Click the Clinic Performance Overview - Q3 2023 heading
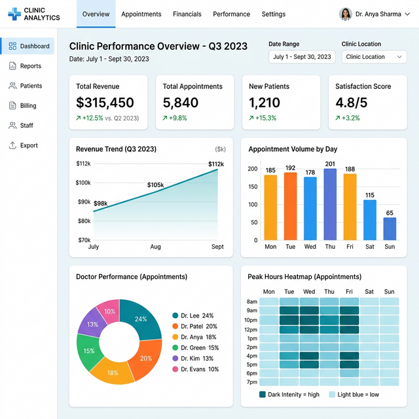Viewport: 419px width, 419px height. point(158,46)
